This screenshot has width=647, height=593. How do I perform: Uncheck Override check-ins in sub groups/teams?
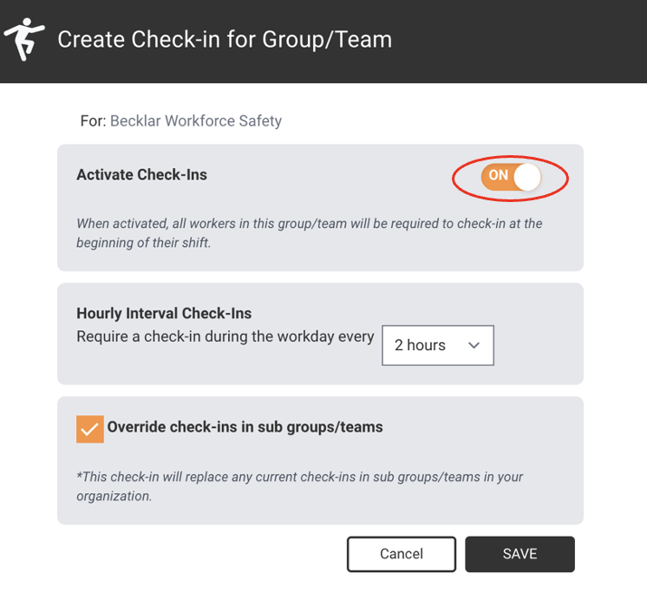(90, 429)
